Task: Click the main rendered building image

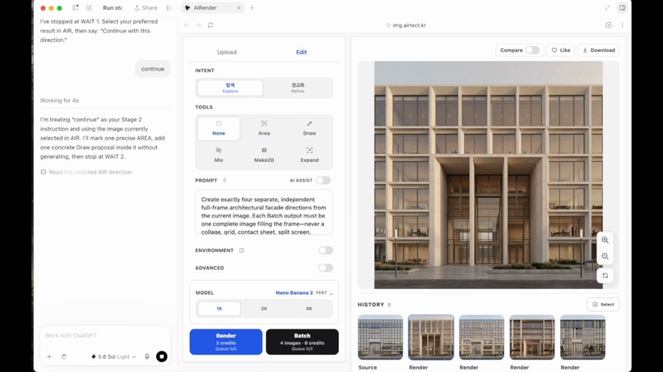Action: 489,175
